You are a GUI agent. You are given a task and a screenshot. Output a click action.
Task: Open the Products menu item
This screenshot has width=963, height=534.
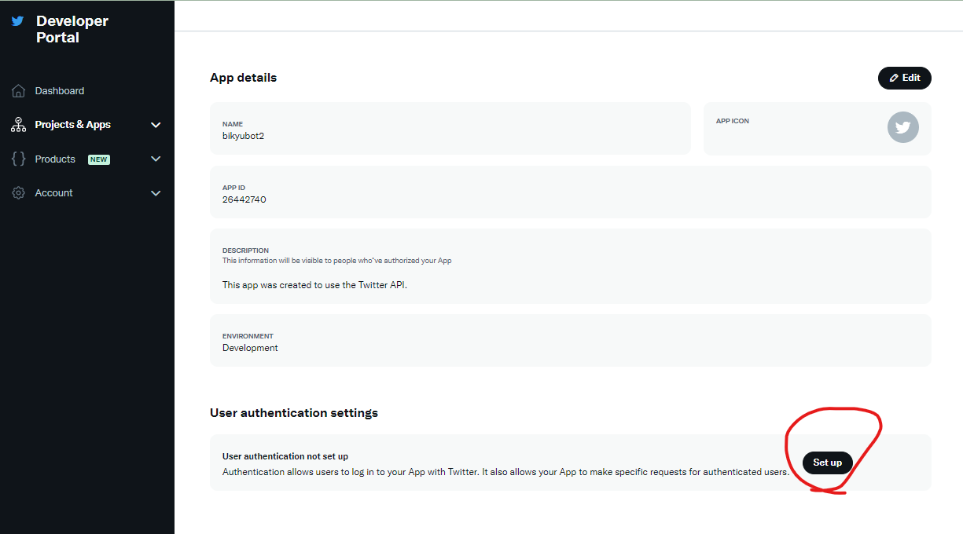[55, 159]
